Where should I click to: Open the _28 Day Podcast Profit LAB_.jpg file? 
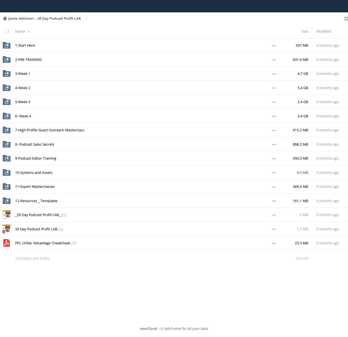41,215
